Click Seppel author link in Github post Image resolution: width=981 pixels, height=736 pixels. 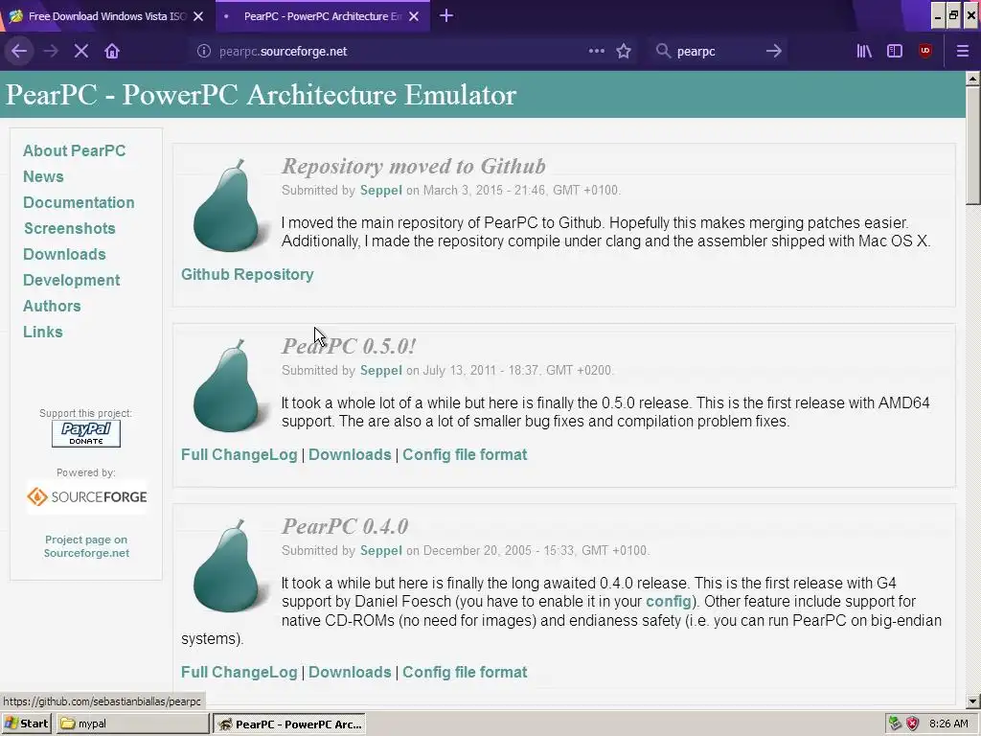[x=381, y=191]
